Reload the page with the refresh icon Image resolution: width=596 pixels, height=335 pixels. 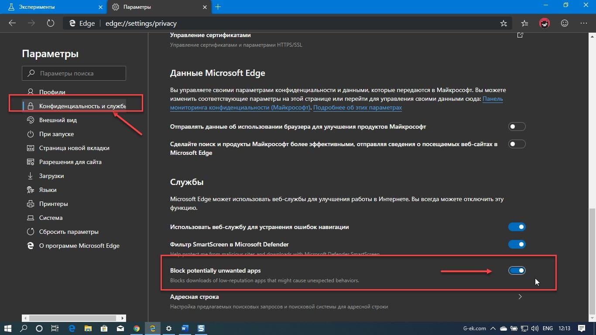[x=50, y=23]
